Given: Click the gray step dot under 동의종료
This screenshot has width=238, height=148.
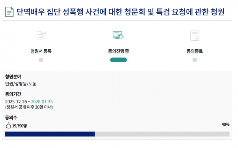Looking at the screenshot, I should [195, 60].
